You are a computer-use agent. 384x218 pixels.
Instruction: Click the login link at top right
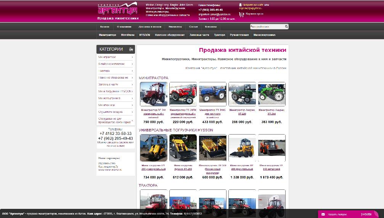tap(253, 5)
